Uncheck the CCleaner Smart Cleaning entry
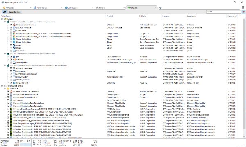Screen dimensions: 246x147 pyautogui.click(x=11, y=24)
